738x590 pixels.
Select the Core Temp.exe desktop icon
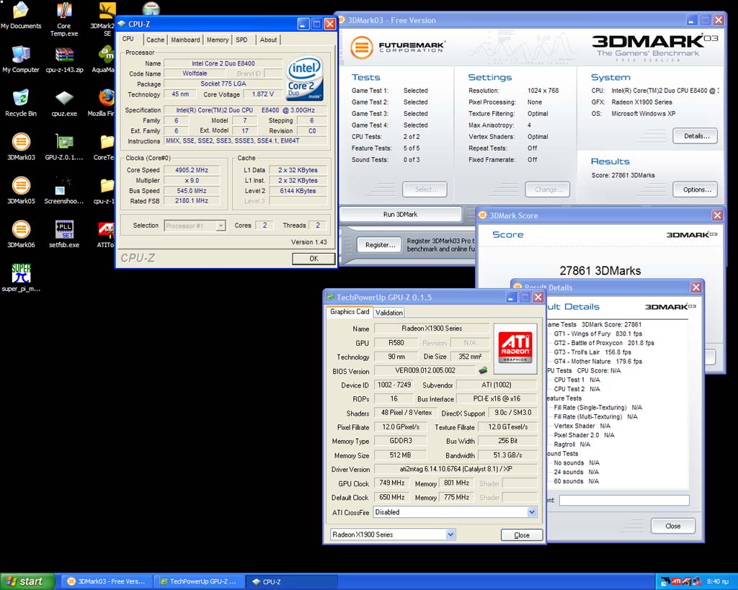[64, 19]
